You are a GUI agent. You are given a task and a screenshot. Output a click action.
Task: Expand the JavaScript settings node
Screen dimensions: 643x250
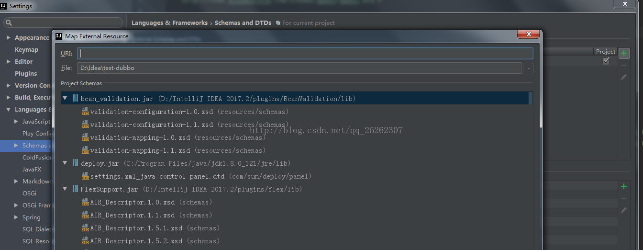pyautogui.click(x=16, y=121)
